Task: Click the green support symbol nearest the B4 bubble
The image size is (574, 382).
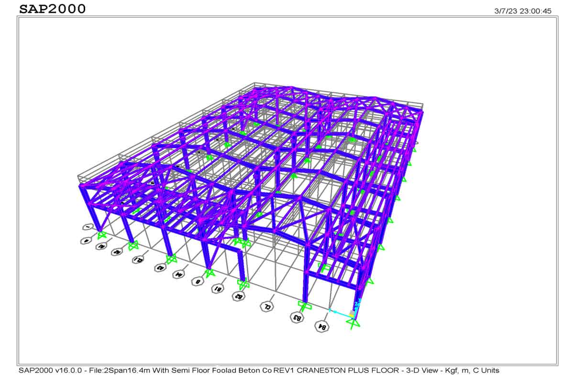Action: pos(353,323)
